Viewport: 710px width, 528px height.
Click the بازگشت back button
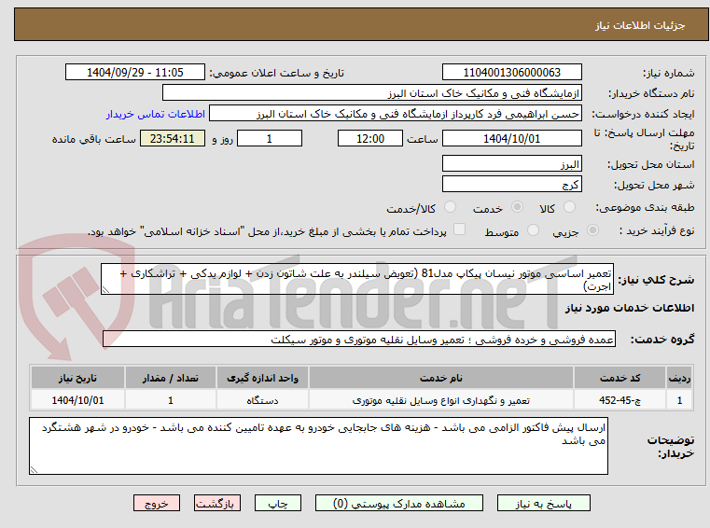click(216, 503)
